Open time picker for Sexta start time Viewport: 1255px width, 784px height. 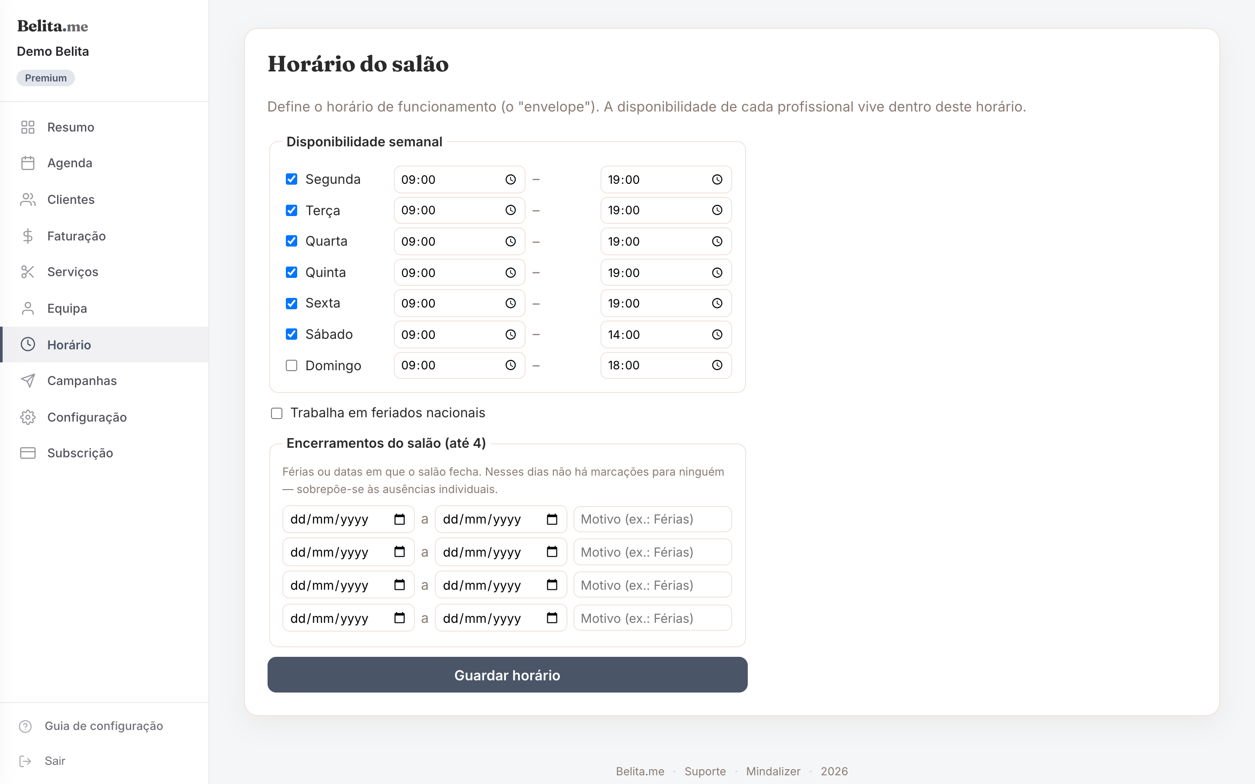510,303
